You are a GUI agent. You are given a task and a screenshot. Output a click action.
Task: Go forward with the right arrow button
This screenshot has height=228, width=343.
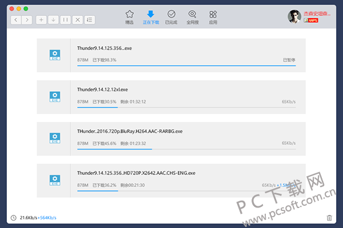(x=27, y=20)
